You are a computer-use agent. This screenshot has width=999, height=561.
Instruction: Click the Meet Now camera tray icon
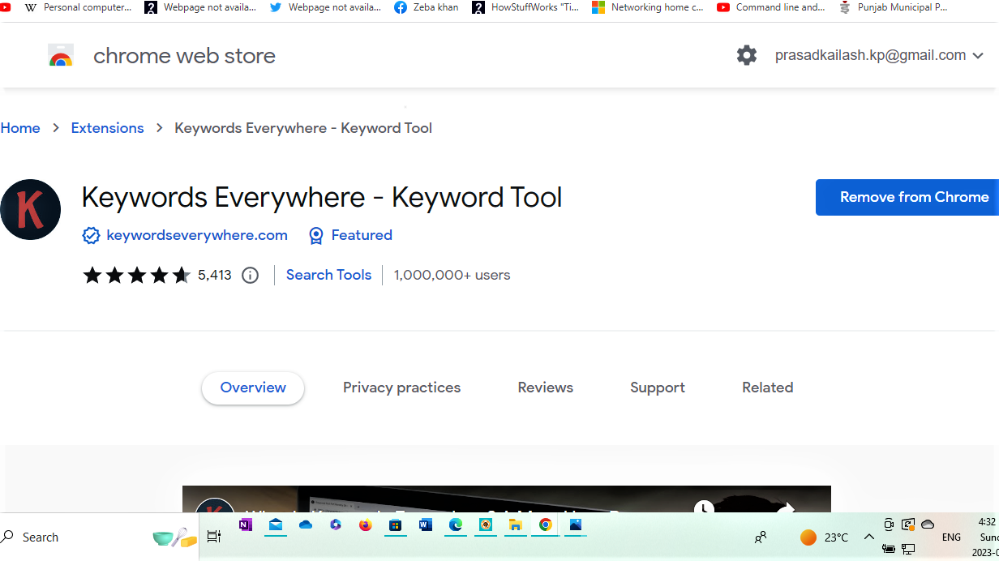[889, 525]
